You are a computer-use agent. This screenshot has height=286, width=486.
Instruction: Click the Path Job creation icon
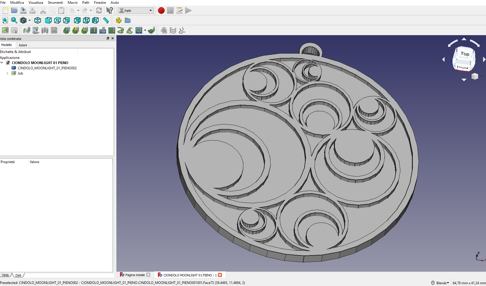pos(5,30)
